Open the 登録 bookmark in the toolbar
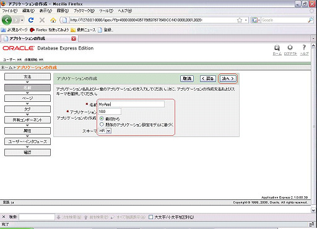 [x=105, y=30]
